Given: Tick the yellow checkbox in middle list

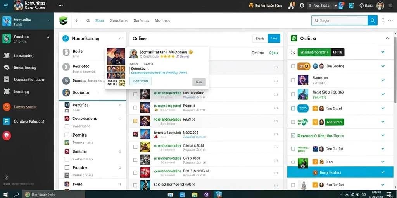Looking at the screenshot, I should click(135, 121).
